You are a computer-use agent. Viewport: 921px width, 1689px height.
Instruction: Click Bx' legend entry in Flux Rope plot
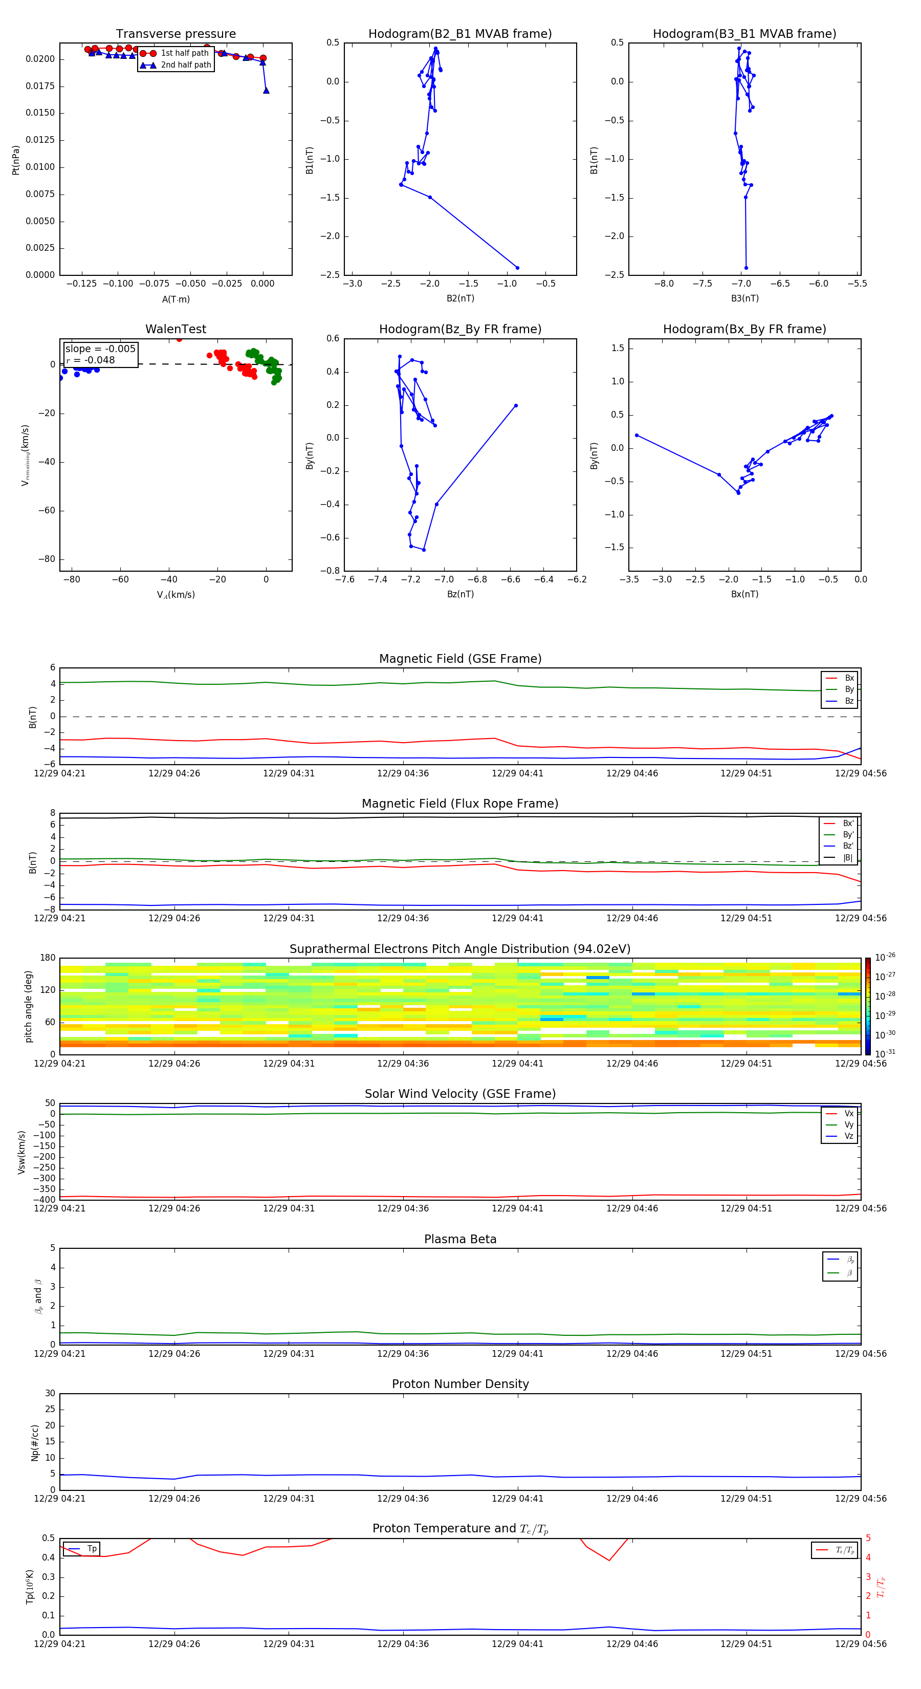[839, 824]
